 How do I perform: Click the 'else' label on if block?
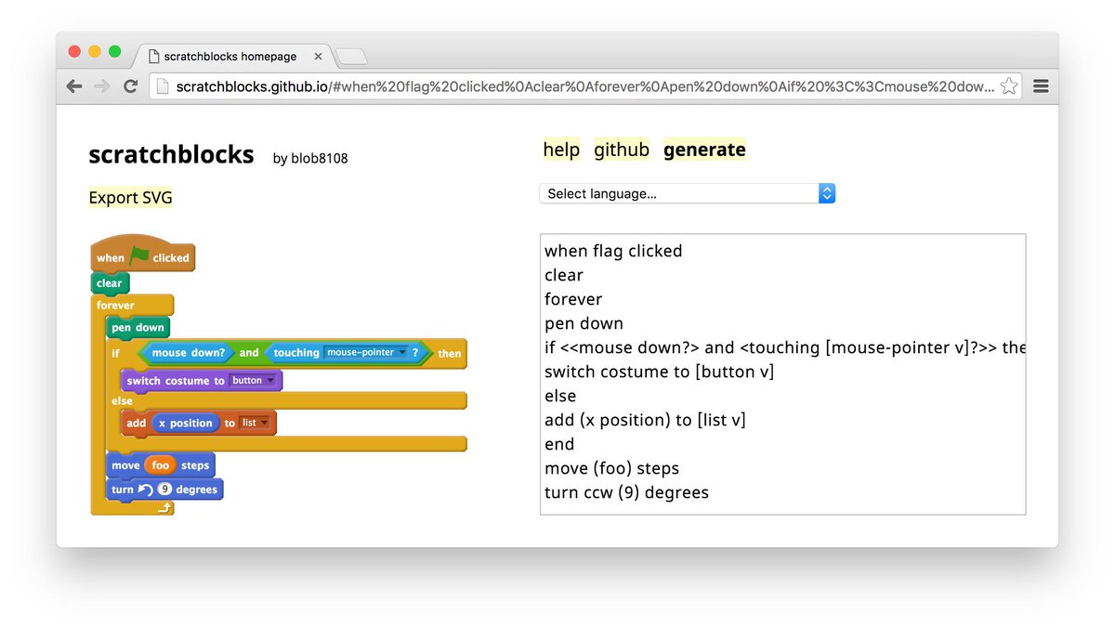[122, 401]
